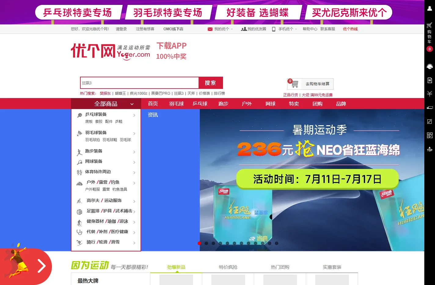Click the 排行榜 hot search link
This screenshot has width=435, height=285.
[x=219, y=93]
